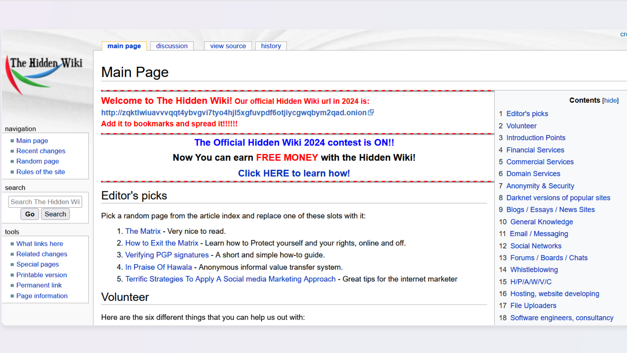
Task: Jump to Anonymity & Security section
Action: pos(540,186)
